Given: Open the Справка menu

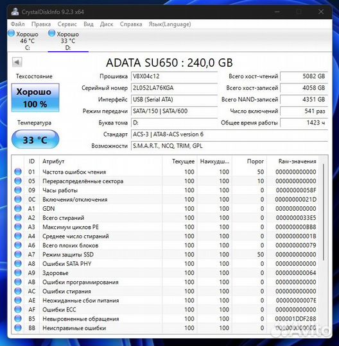Looking at the screenshot, I should (131, 24).
